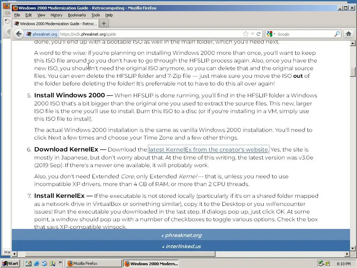Click the 8:10 PM clock
Viewport: 357px width, 268px height.
[x=343, y=264]
